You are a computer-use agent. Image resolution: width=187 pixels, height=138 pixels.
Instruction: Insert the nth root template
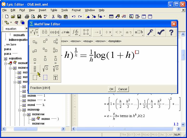[x=56, y=69]
